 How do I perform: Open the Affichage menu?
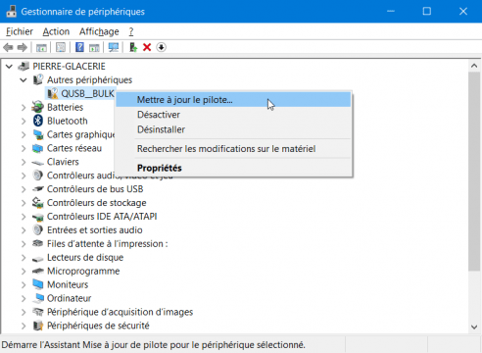(x=99, y=31)
